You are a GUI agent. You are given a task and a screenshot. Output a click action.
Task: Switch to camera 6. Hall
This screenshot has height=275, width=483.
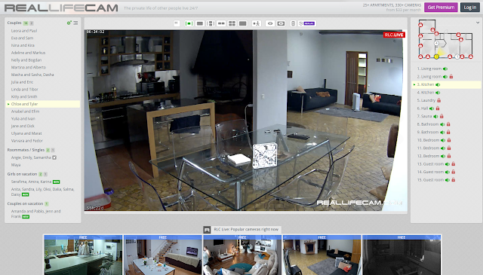pyautogui.click(x=423, y=108)
